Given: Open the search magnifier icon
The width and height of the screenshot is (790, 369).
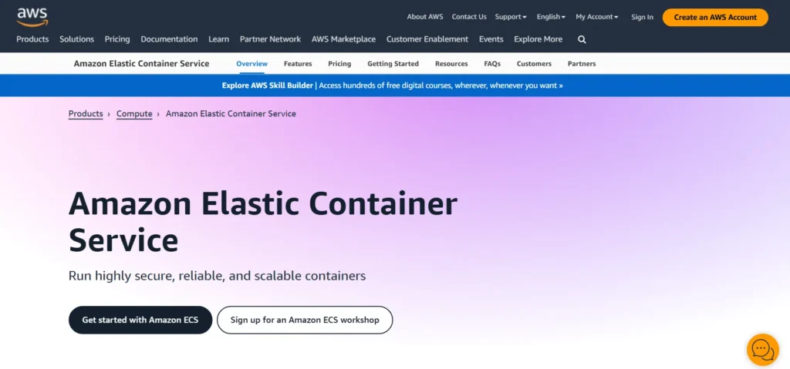Looking at the screenshot, I should 582,39.
